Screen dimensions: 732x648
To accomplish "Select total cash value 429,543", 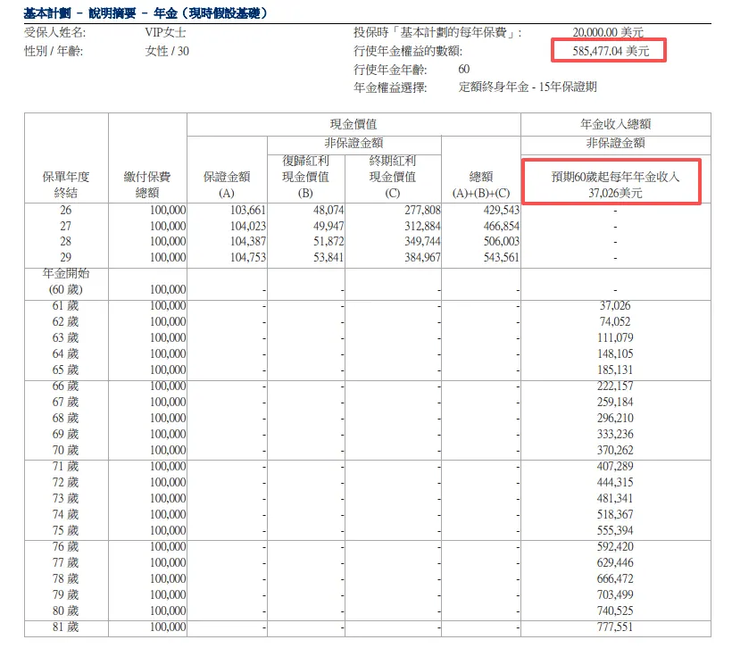I will pos(502,211).
